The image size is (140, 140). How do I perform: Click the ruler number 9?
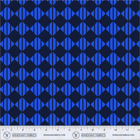pyautogui.click(x=104, y=130)
